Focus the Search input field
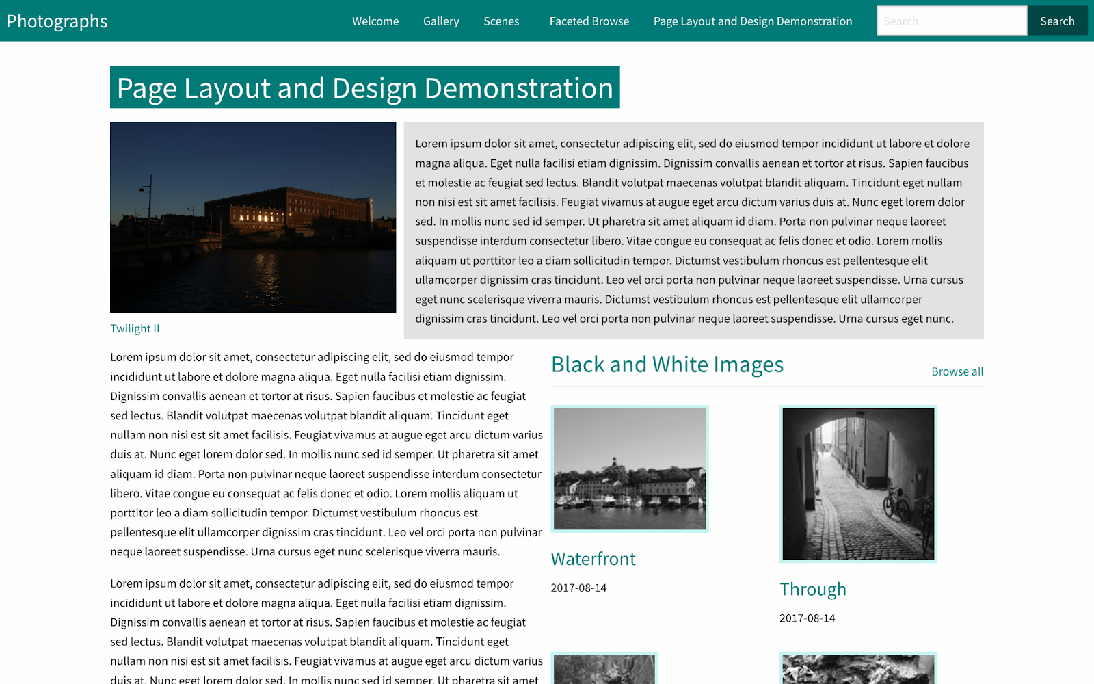The height and width of the screenshot is (684, 1094). pos(952,21)
